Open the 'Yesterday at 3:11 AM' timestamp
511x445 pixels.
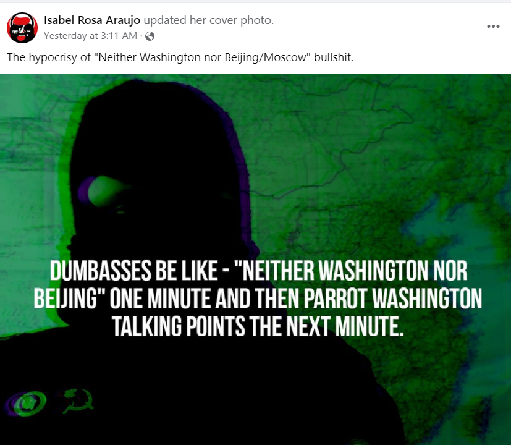point(90,35)
